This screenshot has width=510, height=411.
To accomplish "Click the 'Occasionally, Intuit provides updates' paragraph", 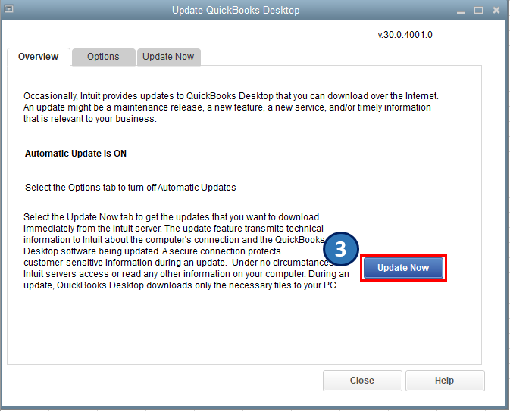I will (231, 107).
